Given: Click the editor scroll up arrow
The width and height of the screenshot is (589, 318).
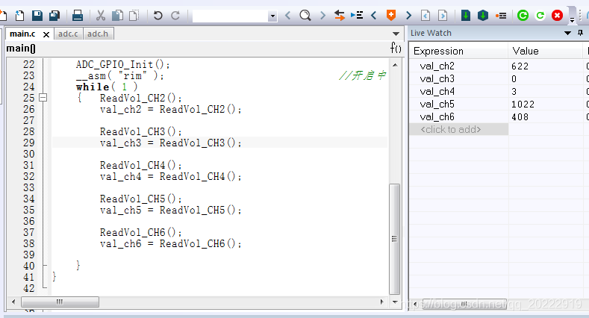Looking at the screenshot, I should [x=395, y=65].
